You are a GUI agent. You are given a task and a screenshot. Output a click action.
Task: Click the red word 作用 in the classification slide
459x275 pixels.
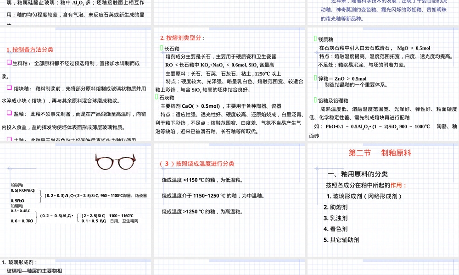[x=396, y=185]
